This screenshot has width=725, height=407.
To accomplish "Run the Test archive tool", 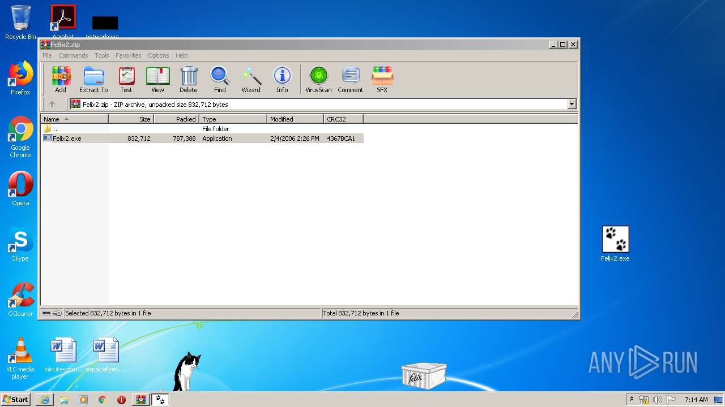I will click(x=126, y=79).
